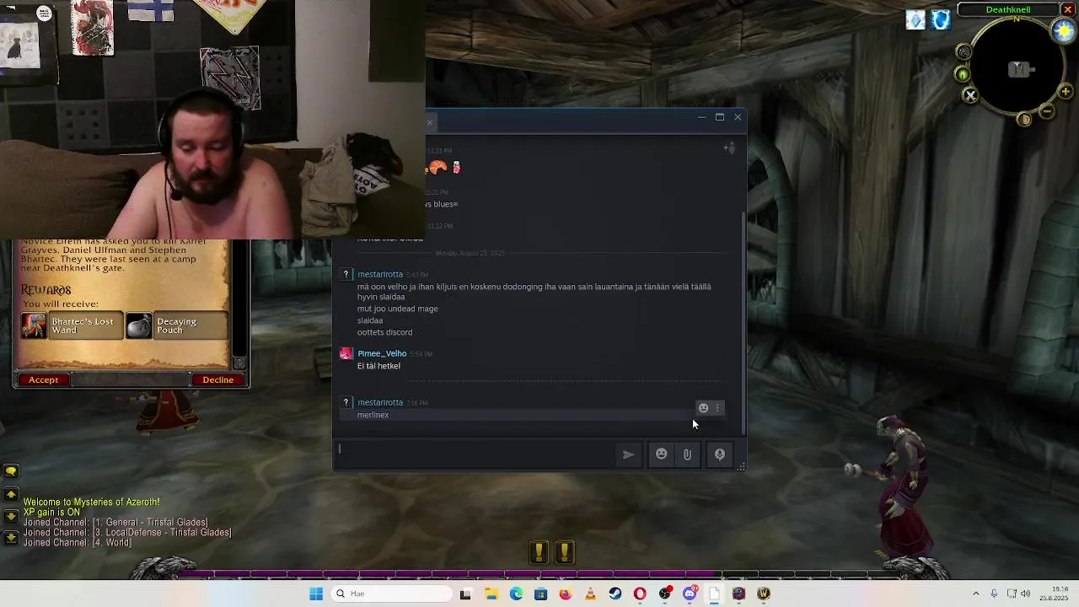This screenshot has height=607, width=1079.
Task: Attach a file with the paperclip icon
Action: point(687,454)
